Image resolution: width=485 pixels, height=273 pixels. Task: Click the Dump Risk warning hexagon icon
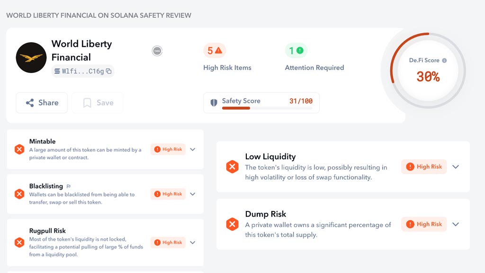(232, 224)
